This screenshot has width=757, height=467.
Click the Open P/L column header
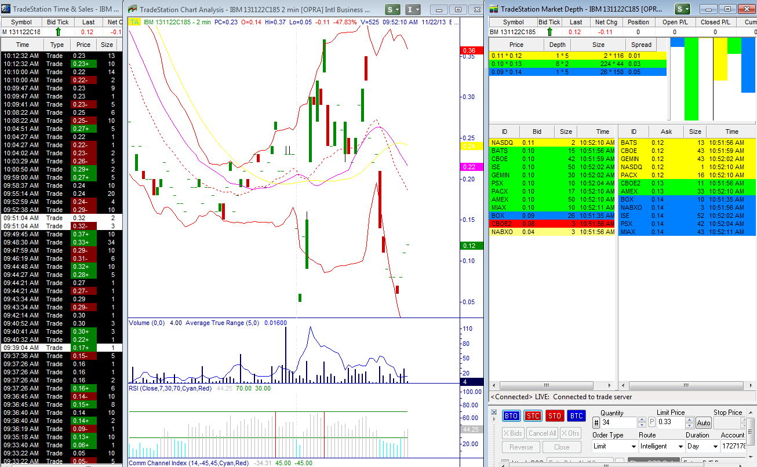[x=675, y=23]
